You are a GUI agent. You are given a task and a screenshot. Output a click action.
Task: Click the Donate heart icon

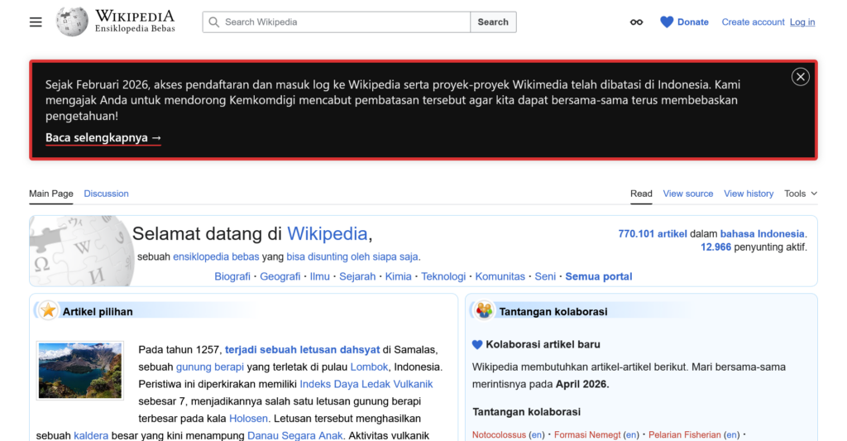point(667,22)
